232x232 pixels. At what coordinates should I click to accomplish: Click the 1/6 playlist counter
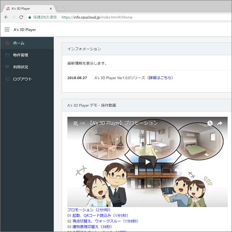tap(82, 123)
